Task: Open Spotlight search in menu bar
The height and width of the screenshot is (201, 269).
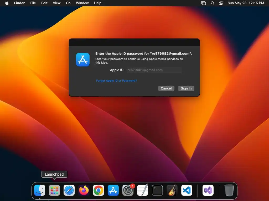Action: pos(212,3)
